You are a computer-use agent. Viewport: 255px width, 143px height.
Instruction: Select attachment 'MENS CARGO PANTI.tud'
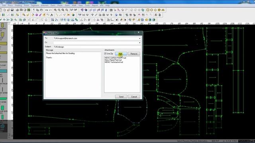(115, 58)
